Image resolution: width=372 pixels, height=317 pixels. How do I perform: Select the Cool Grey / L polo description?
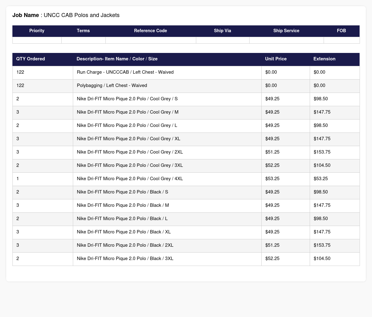pyautogui.click(x=127, y=125)
